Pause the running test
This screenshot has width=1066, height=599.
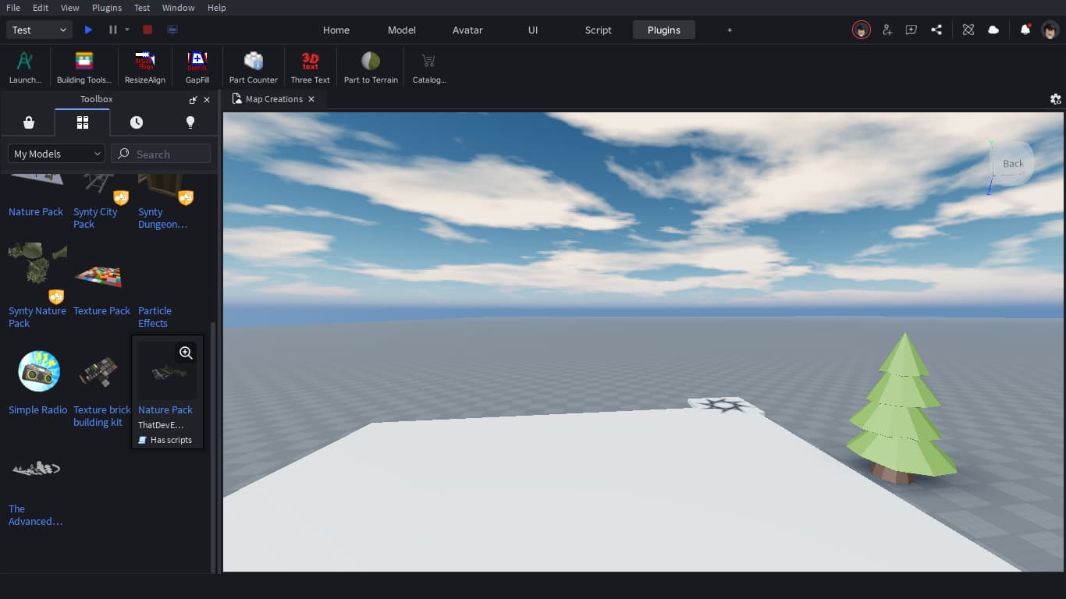[113, 30]
